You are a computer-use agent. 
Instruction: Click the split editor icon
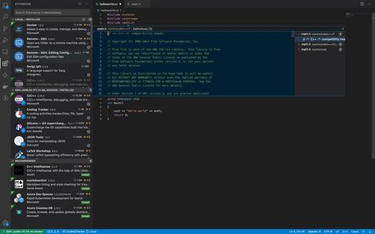click(x=362, y=4)
